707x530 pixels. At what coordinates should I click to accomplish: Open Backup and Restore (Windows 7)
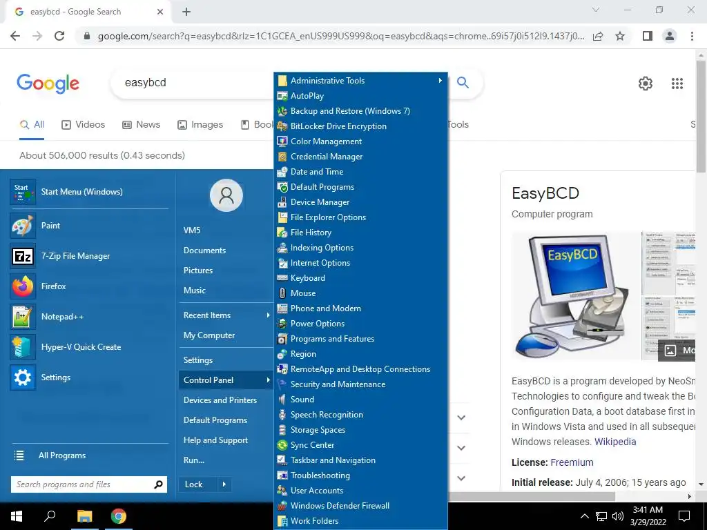pyautogui.click(x=360, y=111)
